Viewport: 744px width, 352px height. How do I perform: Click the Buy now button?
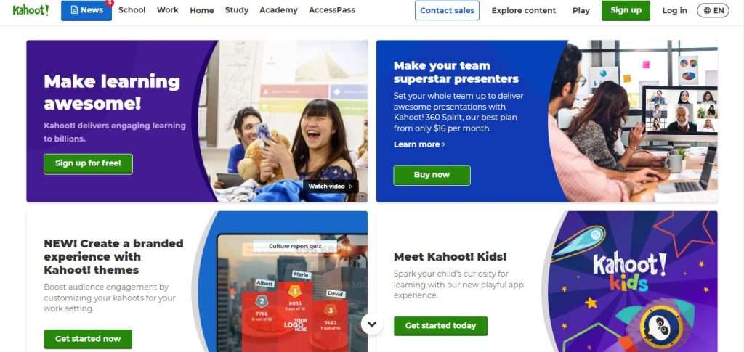click(x=432, y=176)
